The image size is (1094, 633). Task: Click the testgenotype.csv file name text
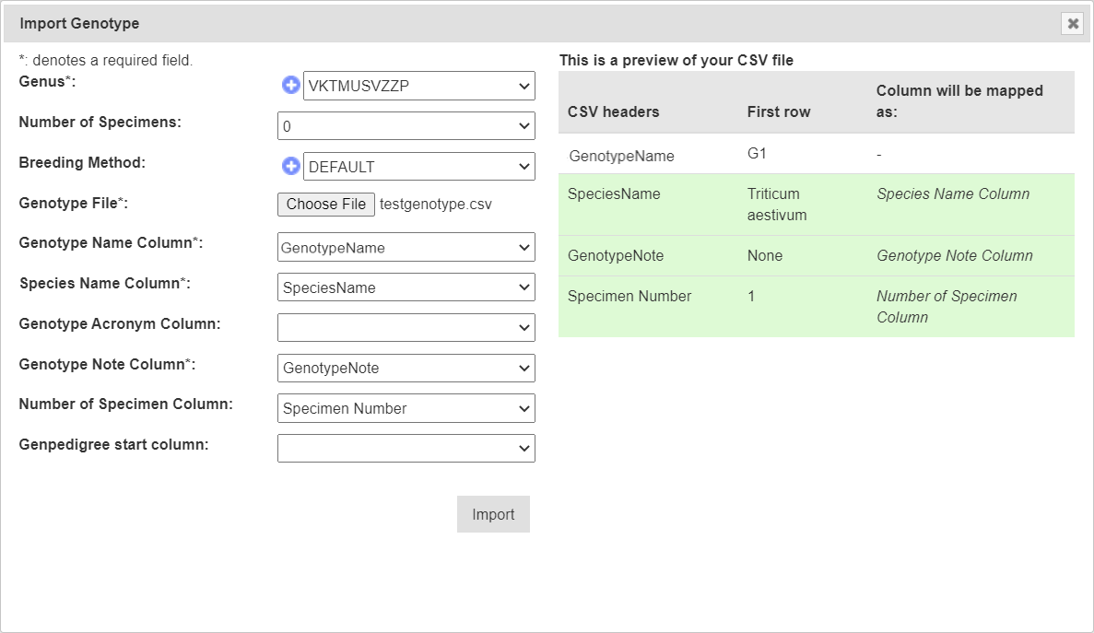click(x=435, y=205)
